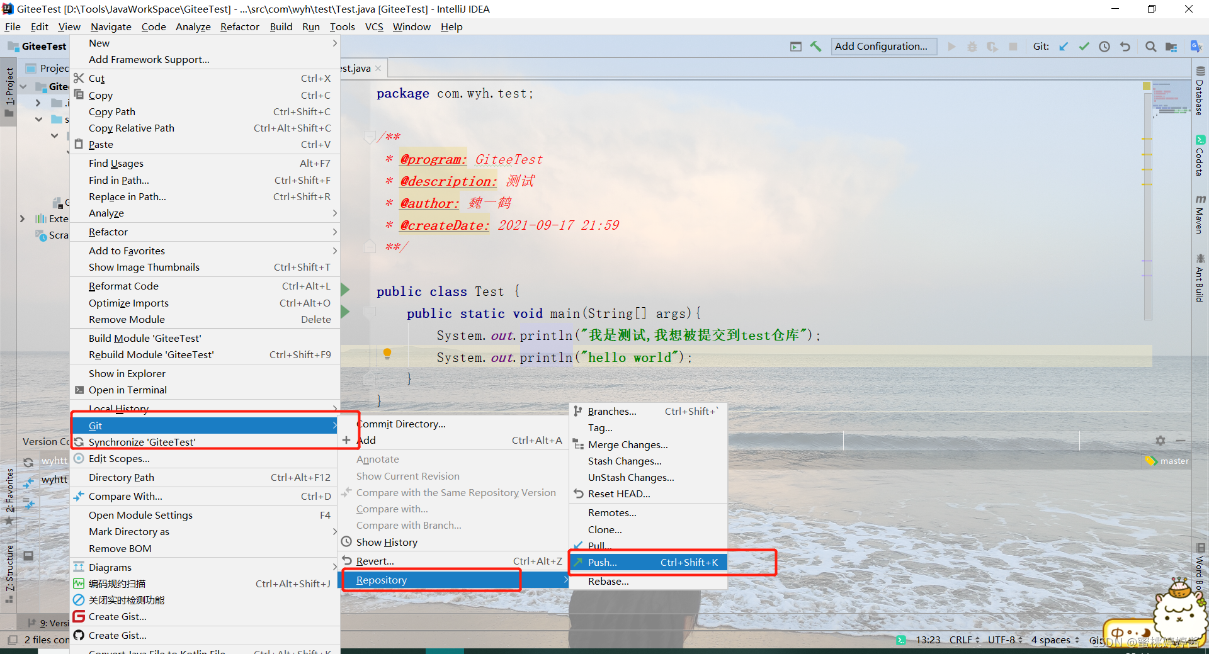Collapse the GiteeTest root tree node
1209x654 pixels.
tap(23, 86)
